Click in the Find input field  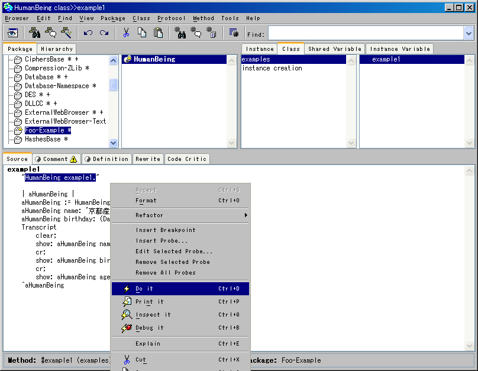[x=366, y=33]
